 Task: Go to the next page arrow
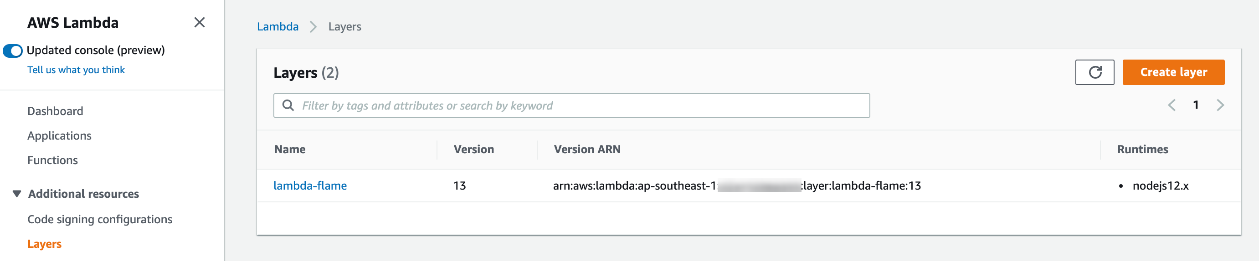(x=1220, y=105)
